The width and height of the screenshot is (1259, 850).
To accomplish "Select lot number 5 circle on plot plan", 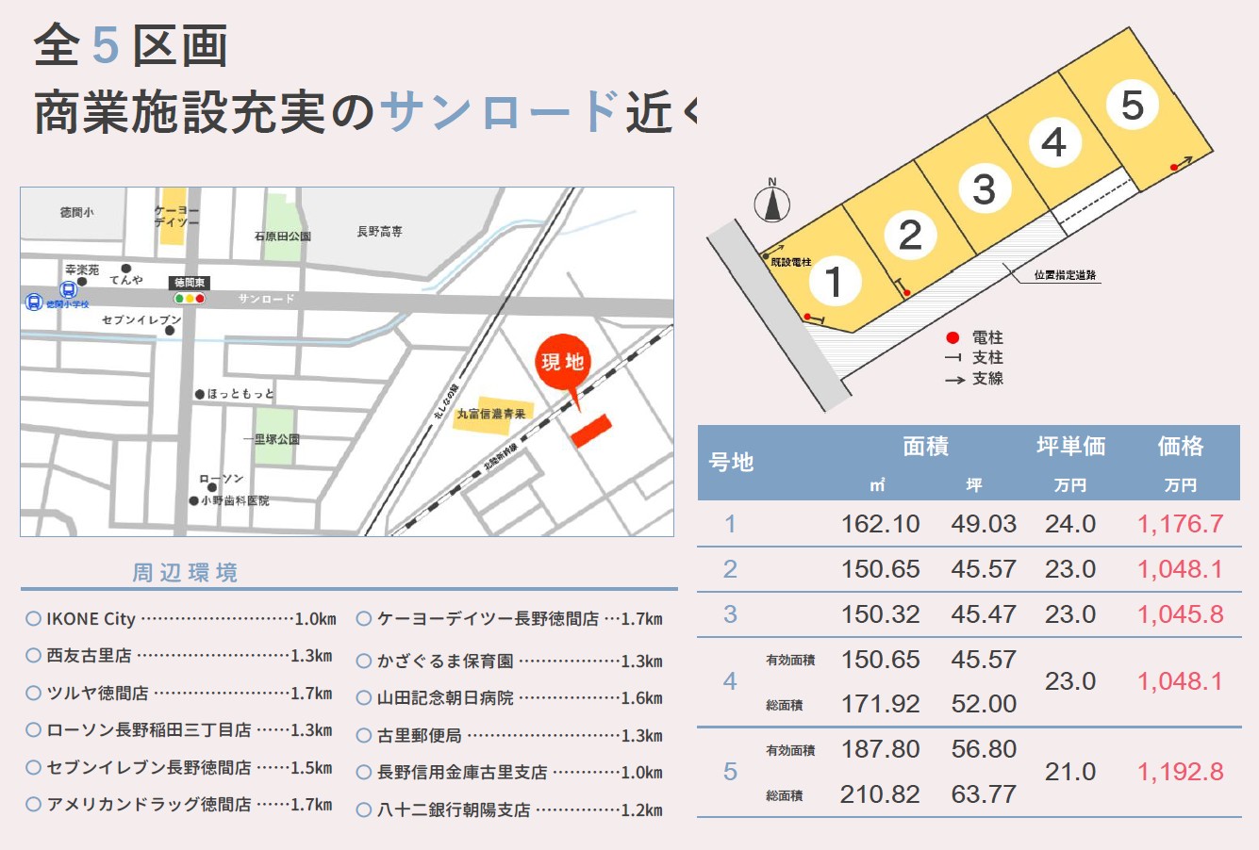I will coord(1132,105).
